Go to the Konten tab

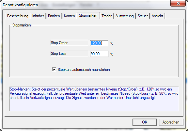pos(69,16)
